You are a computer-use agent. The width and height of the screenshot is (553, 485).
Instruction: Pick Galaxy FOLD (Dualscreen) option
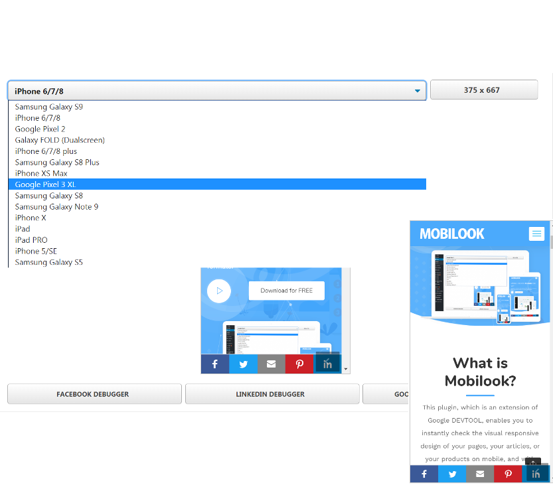[217, 140]
